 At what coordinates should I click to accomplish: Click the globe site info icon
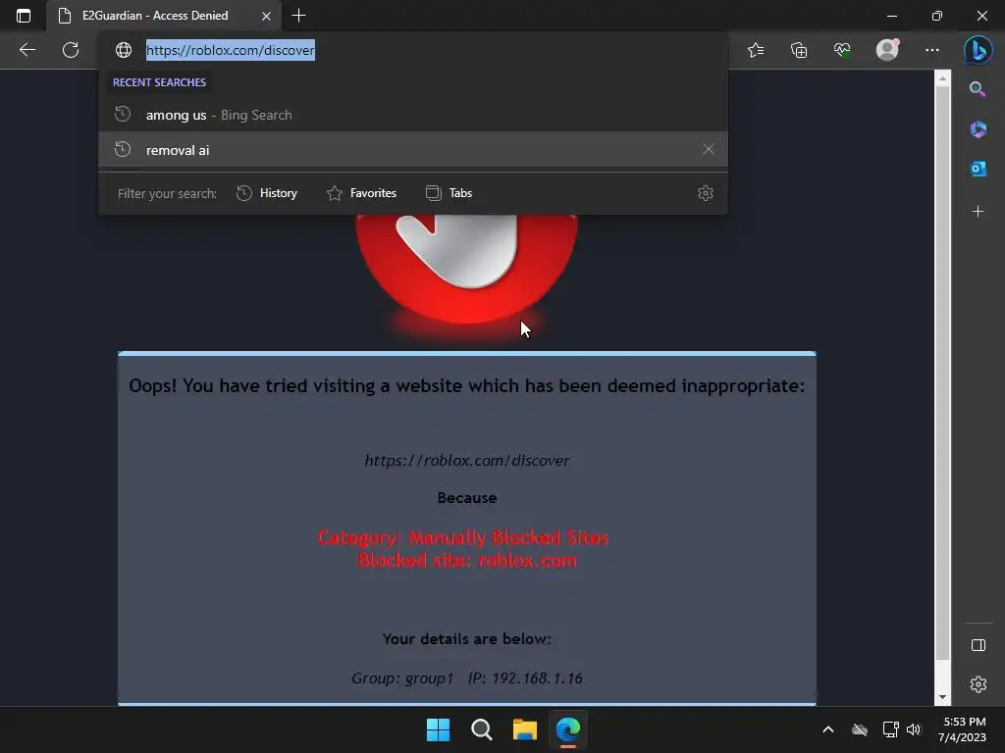tap(123, 50)
